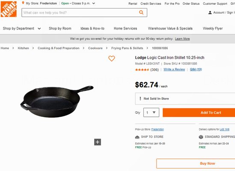Click the Ship to Store icon
The image size is (235, 171).
pos(137,137)
